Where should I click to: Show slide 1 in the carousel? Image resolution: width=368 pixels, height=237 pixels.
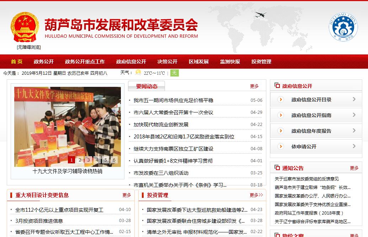pyautogui.click(x=71, y=160)
